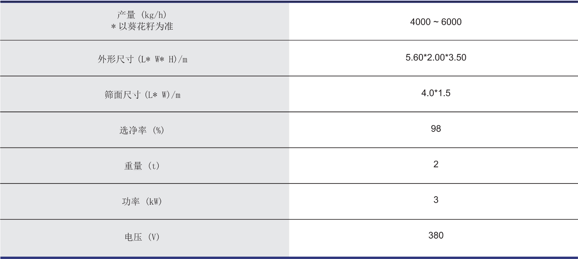Select the 外形尺寸 (L*W*H)/m label
The image size is (578, 259).
(142, 60)
